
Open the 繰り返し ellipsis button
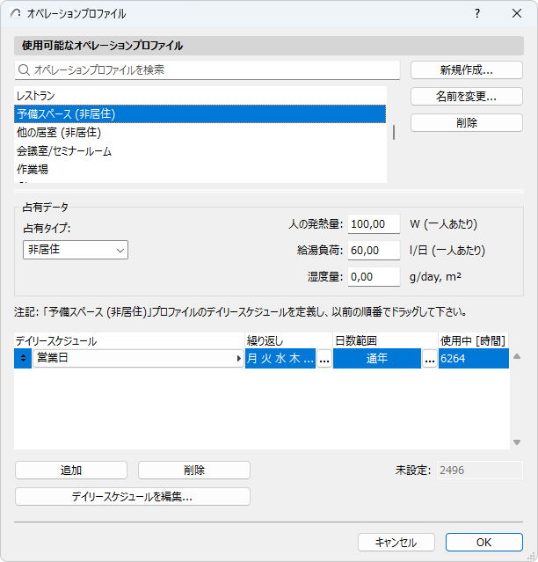coord(324,359)
